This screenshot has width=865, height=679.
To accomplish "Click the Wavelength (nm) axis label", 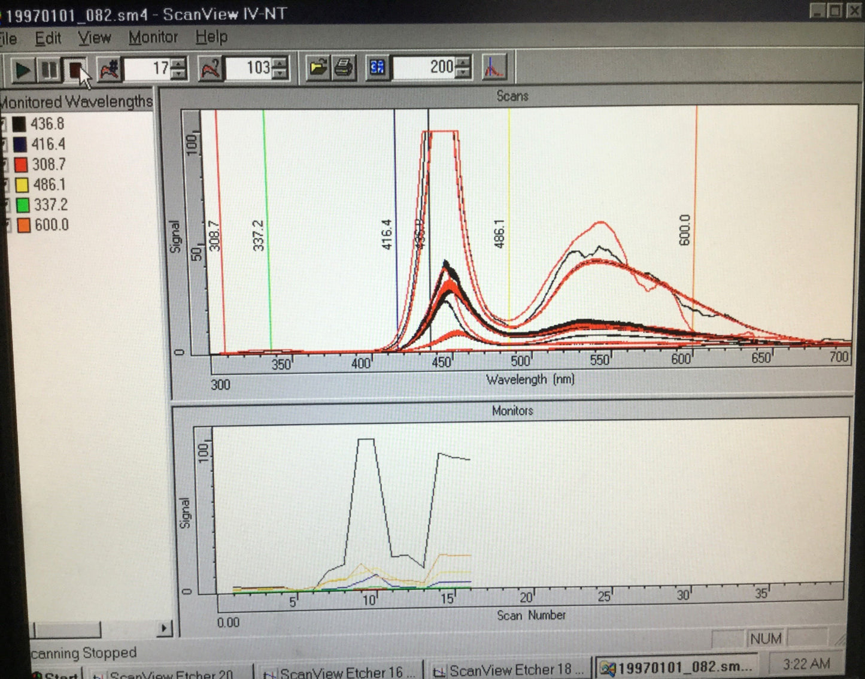I will tap(530, 380).
